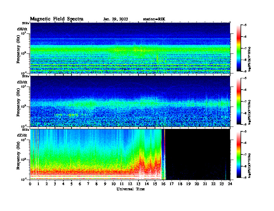Click the colored part of the dZ/dt spectrogram
274x211 pixels.
[96, 154]
